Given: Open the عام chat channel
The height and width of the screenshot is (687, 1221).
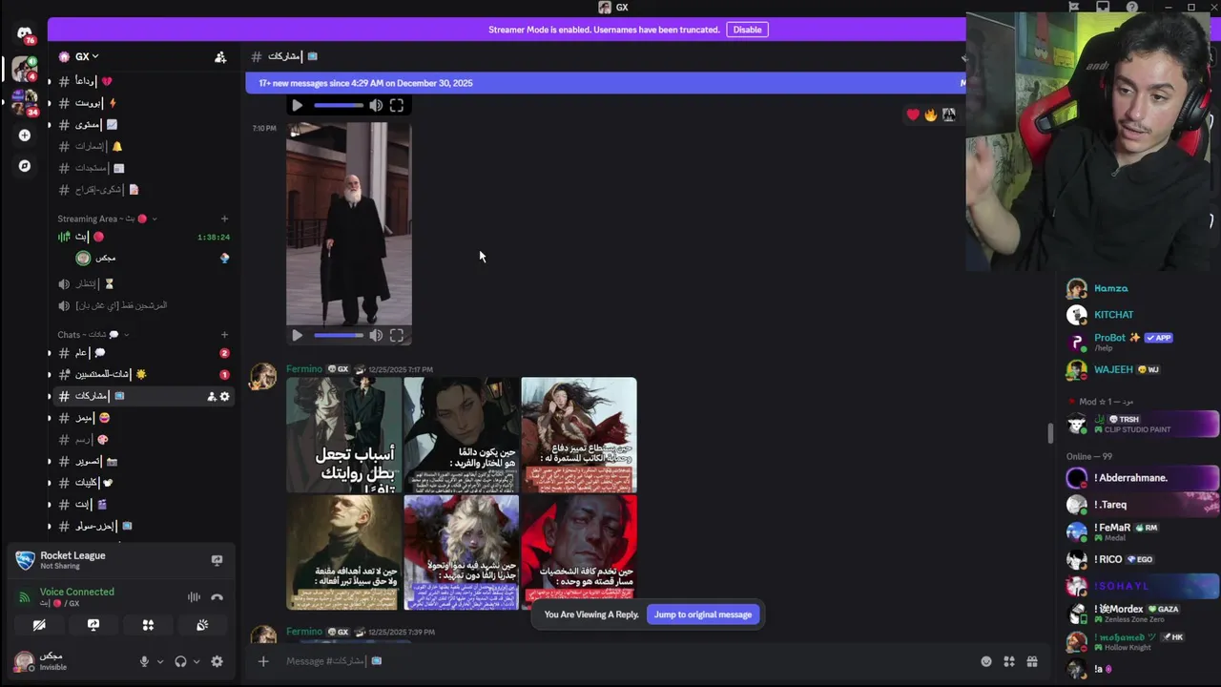Looking at the screenshot, I should [142, 353].
